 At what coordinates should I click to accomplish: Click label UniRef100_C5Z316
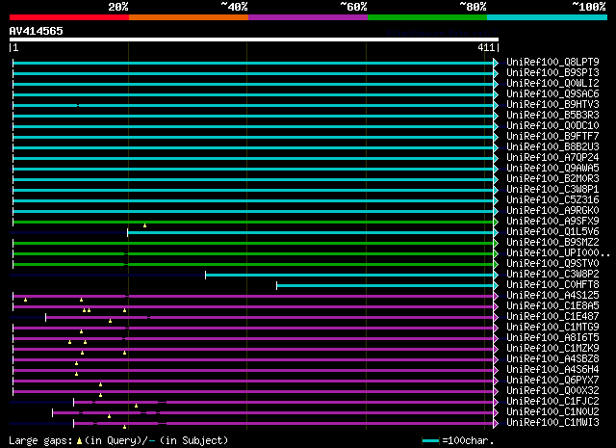552,200
